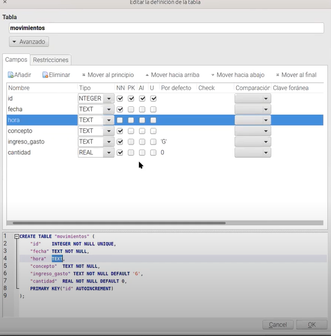Enable PK for the cantidad field
Viewport: 331px width, 336px height.
(131, 153)
